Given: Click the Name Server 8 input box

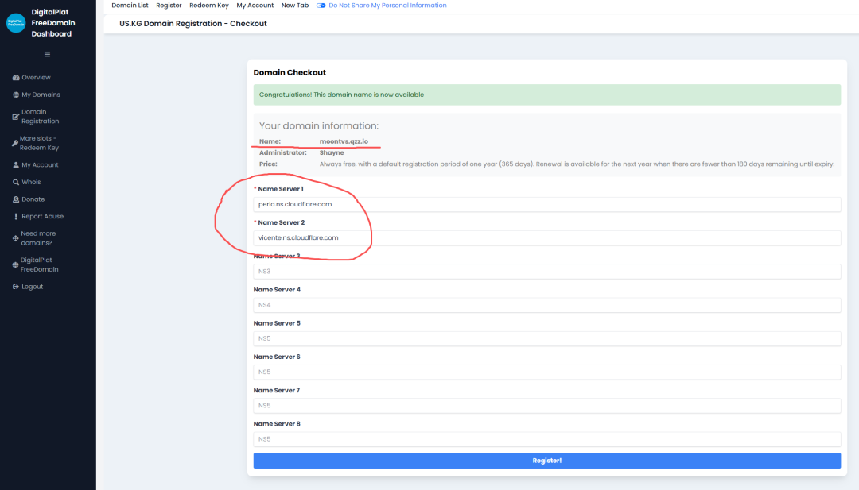Looking at the screenshot, I should [x=546, y=439].
